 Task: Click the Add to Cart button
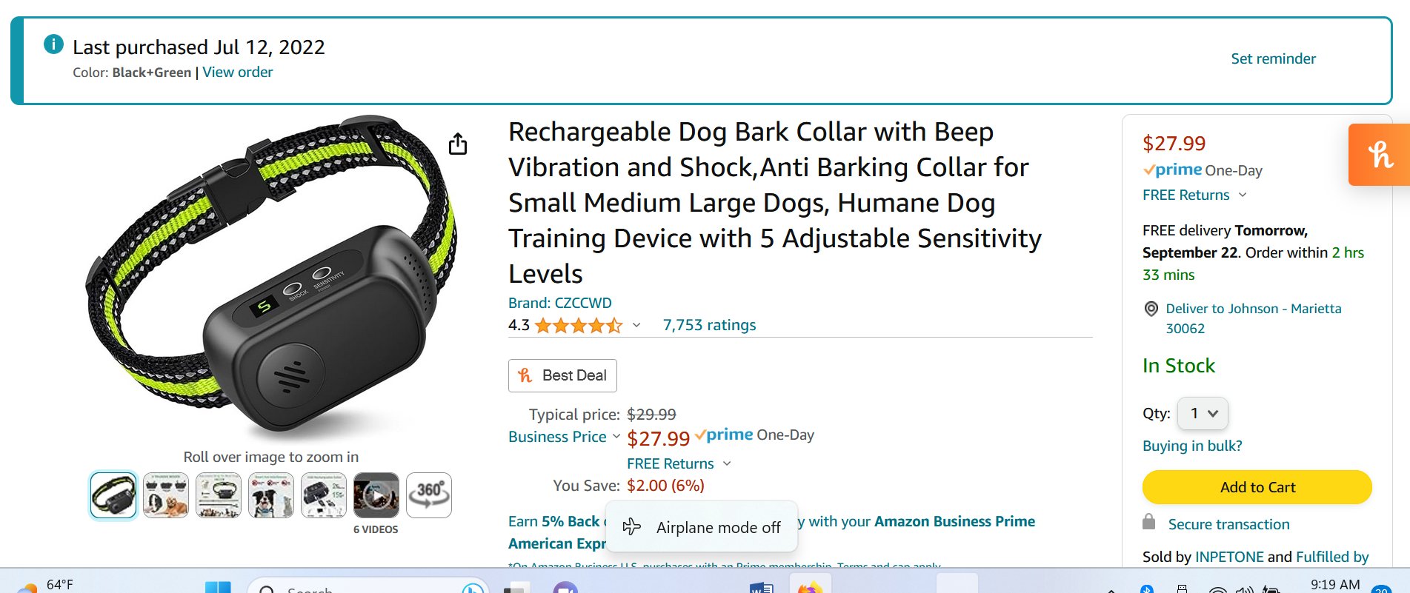[1257, 487]
